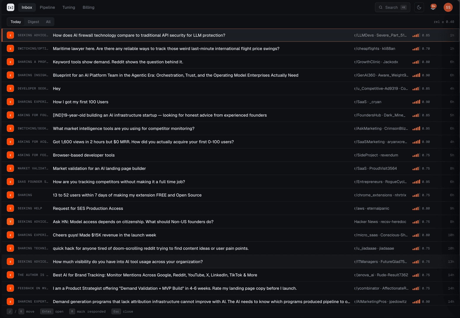Open the Tuning tab
The height and width of the screenshot is (318, 460).
click(69, 7)
